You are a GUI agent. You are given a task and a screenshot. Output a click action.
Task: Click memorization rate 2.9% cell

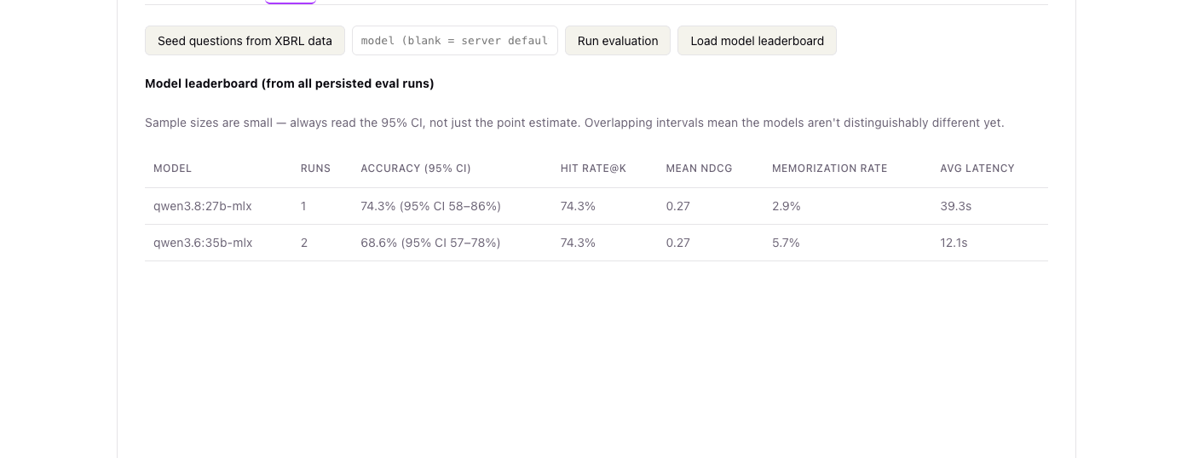786,206
